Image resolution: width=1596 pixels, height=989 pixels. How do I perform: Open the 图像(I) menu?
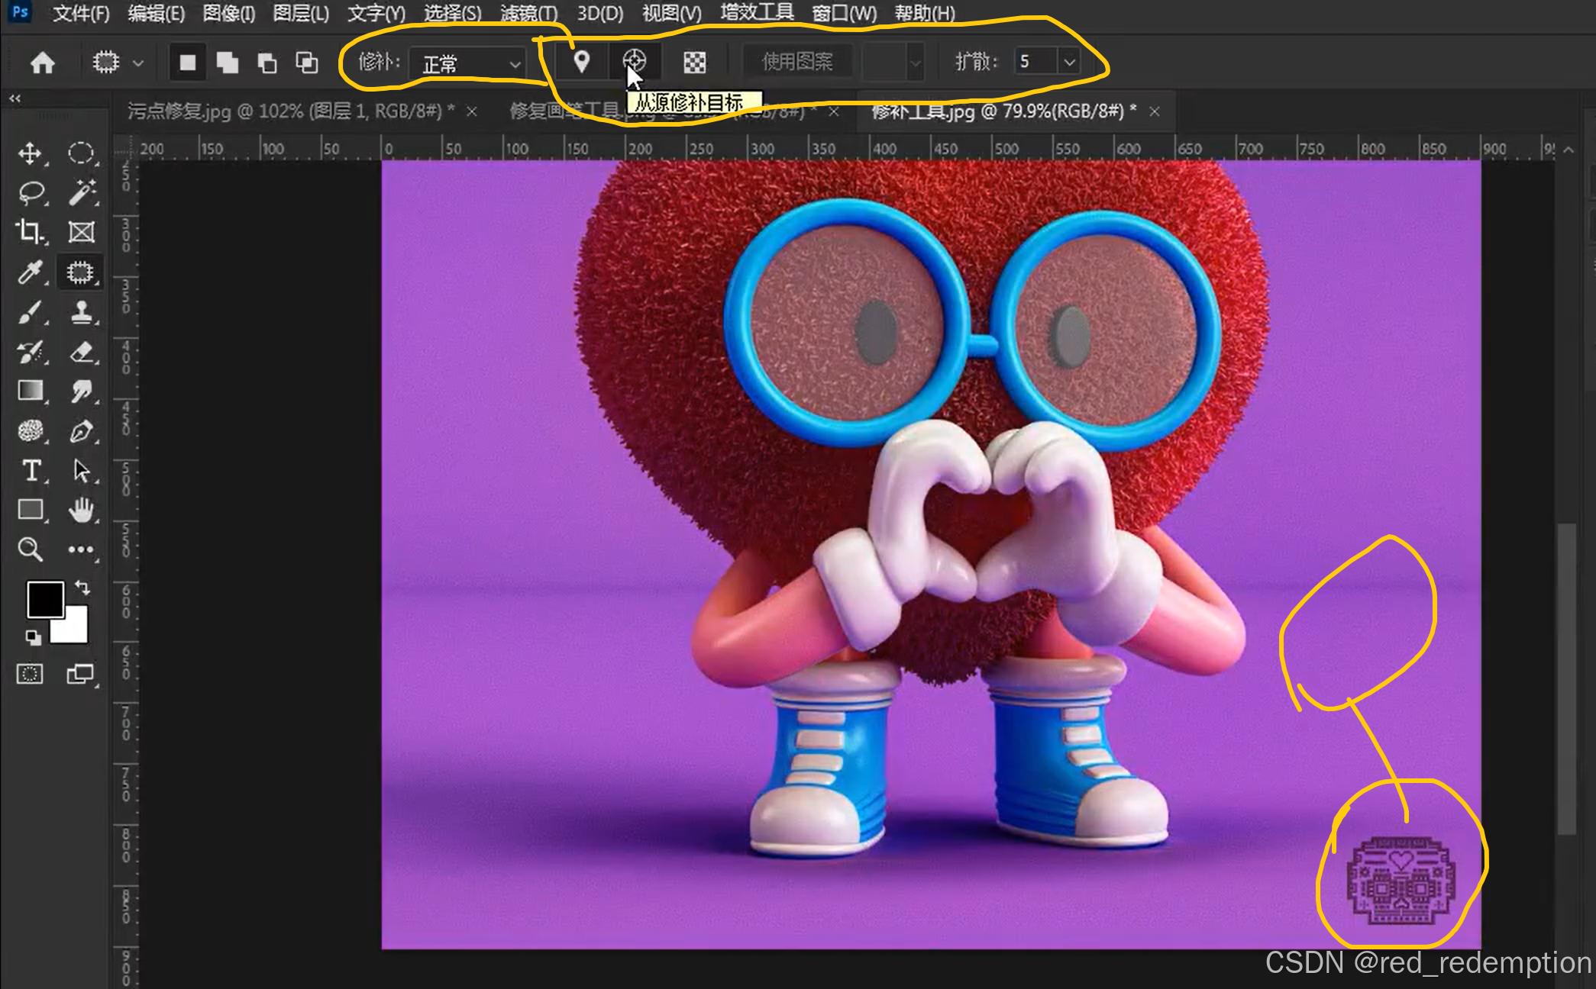pos(229,13)
